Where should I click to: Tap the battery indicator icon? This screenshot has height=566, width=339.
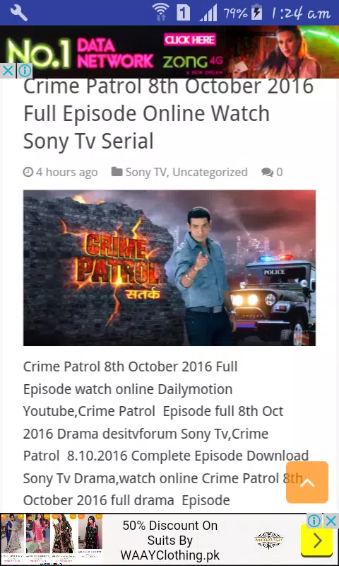(x=256, y=12)
